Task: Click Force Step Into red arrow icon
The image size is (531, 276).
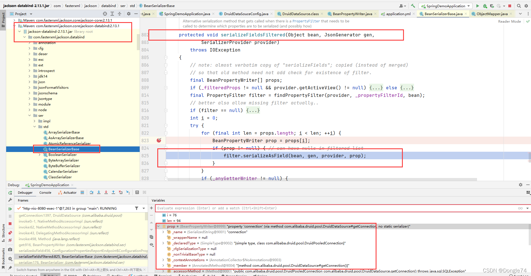Action: point(106,192)
